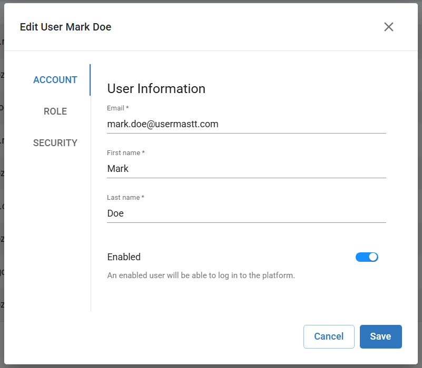The height and width of the screenshot is (368, 422).
Task: Switch to the ROLE tab
Action: [55, 111]
